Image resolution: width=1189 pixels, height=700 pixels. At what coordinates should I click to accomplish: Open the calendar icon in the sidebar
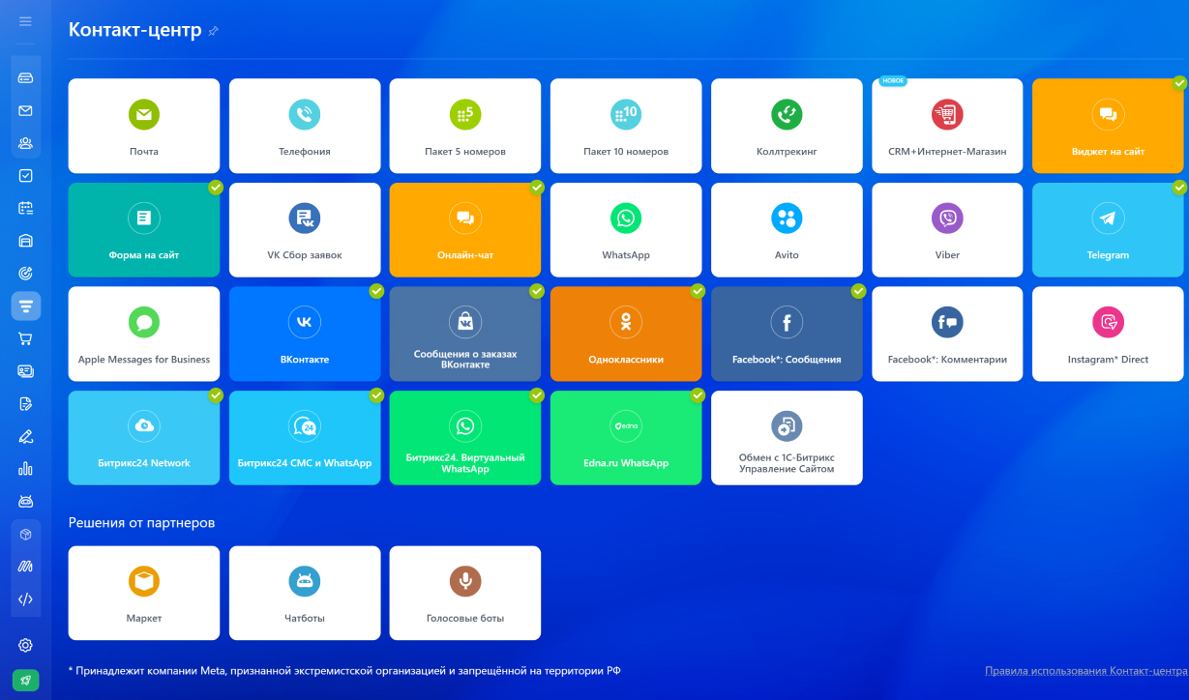pyautogui.click(x=25, y=208)
